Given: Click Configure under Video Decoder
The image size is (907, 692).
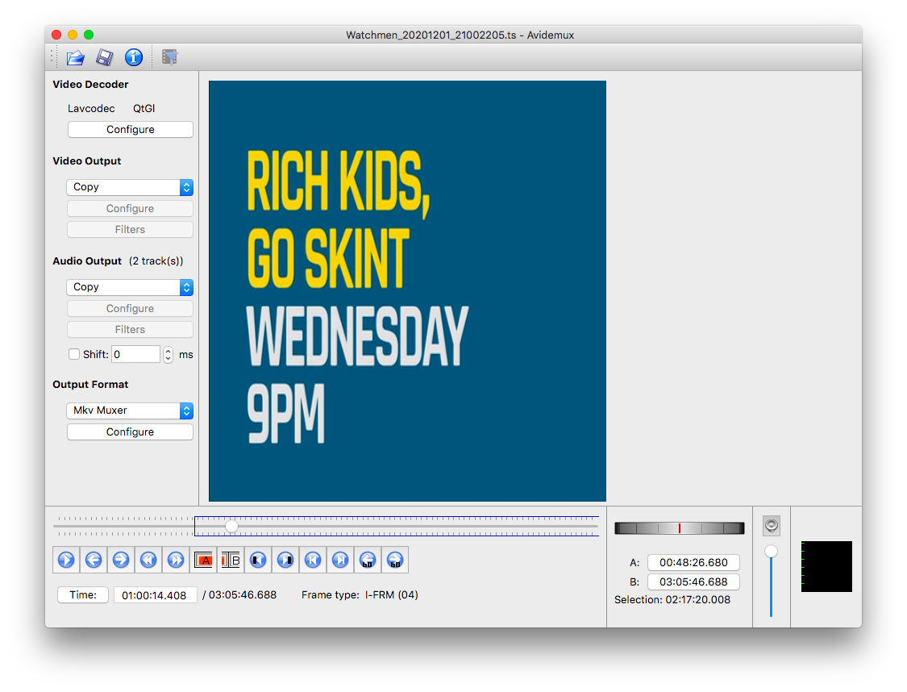Looking at the screenshot, I should (130, 130).
